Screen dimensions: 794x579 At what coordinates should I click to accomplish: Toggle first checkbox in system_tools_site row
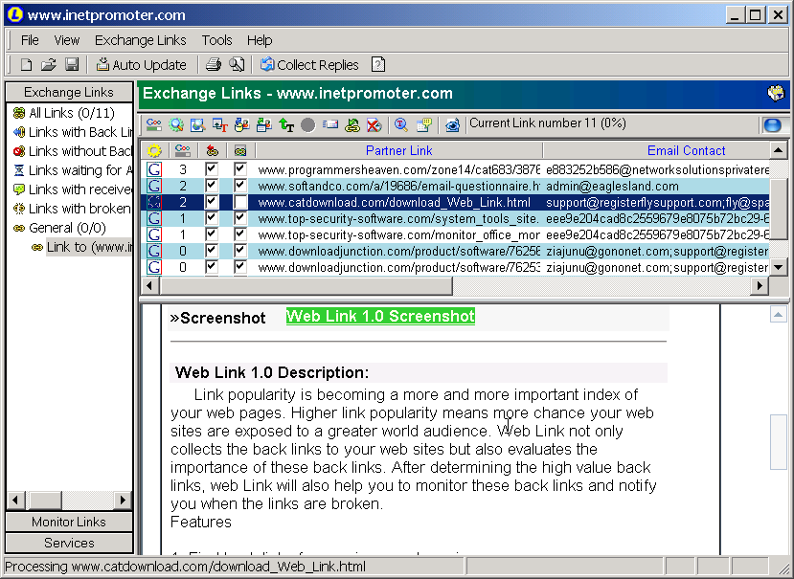point(212,217)
